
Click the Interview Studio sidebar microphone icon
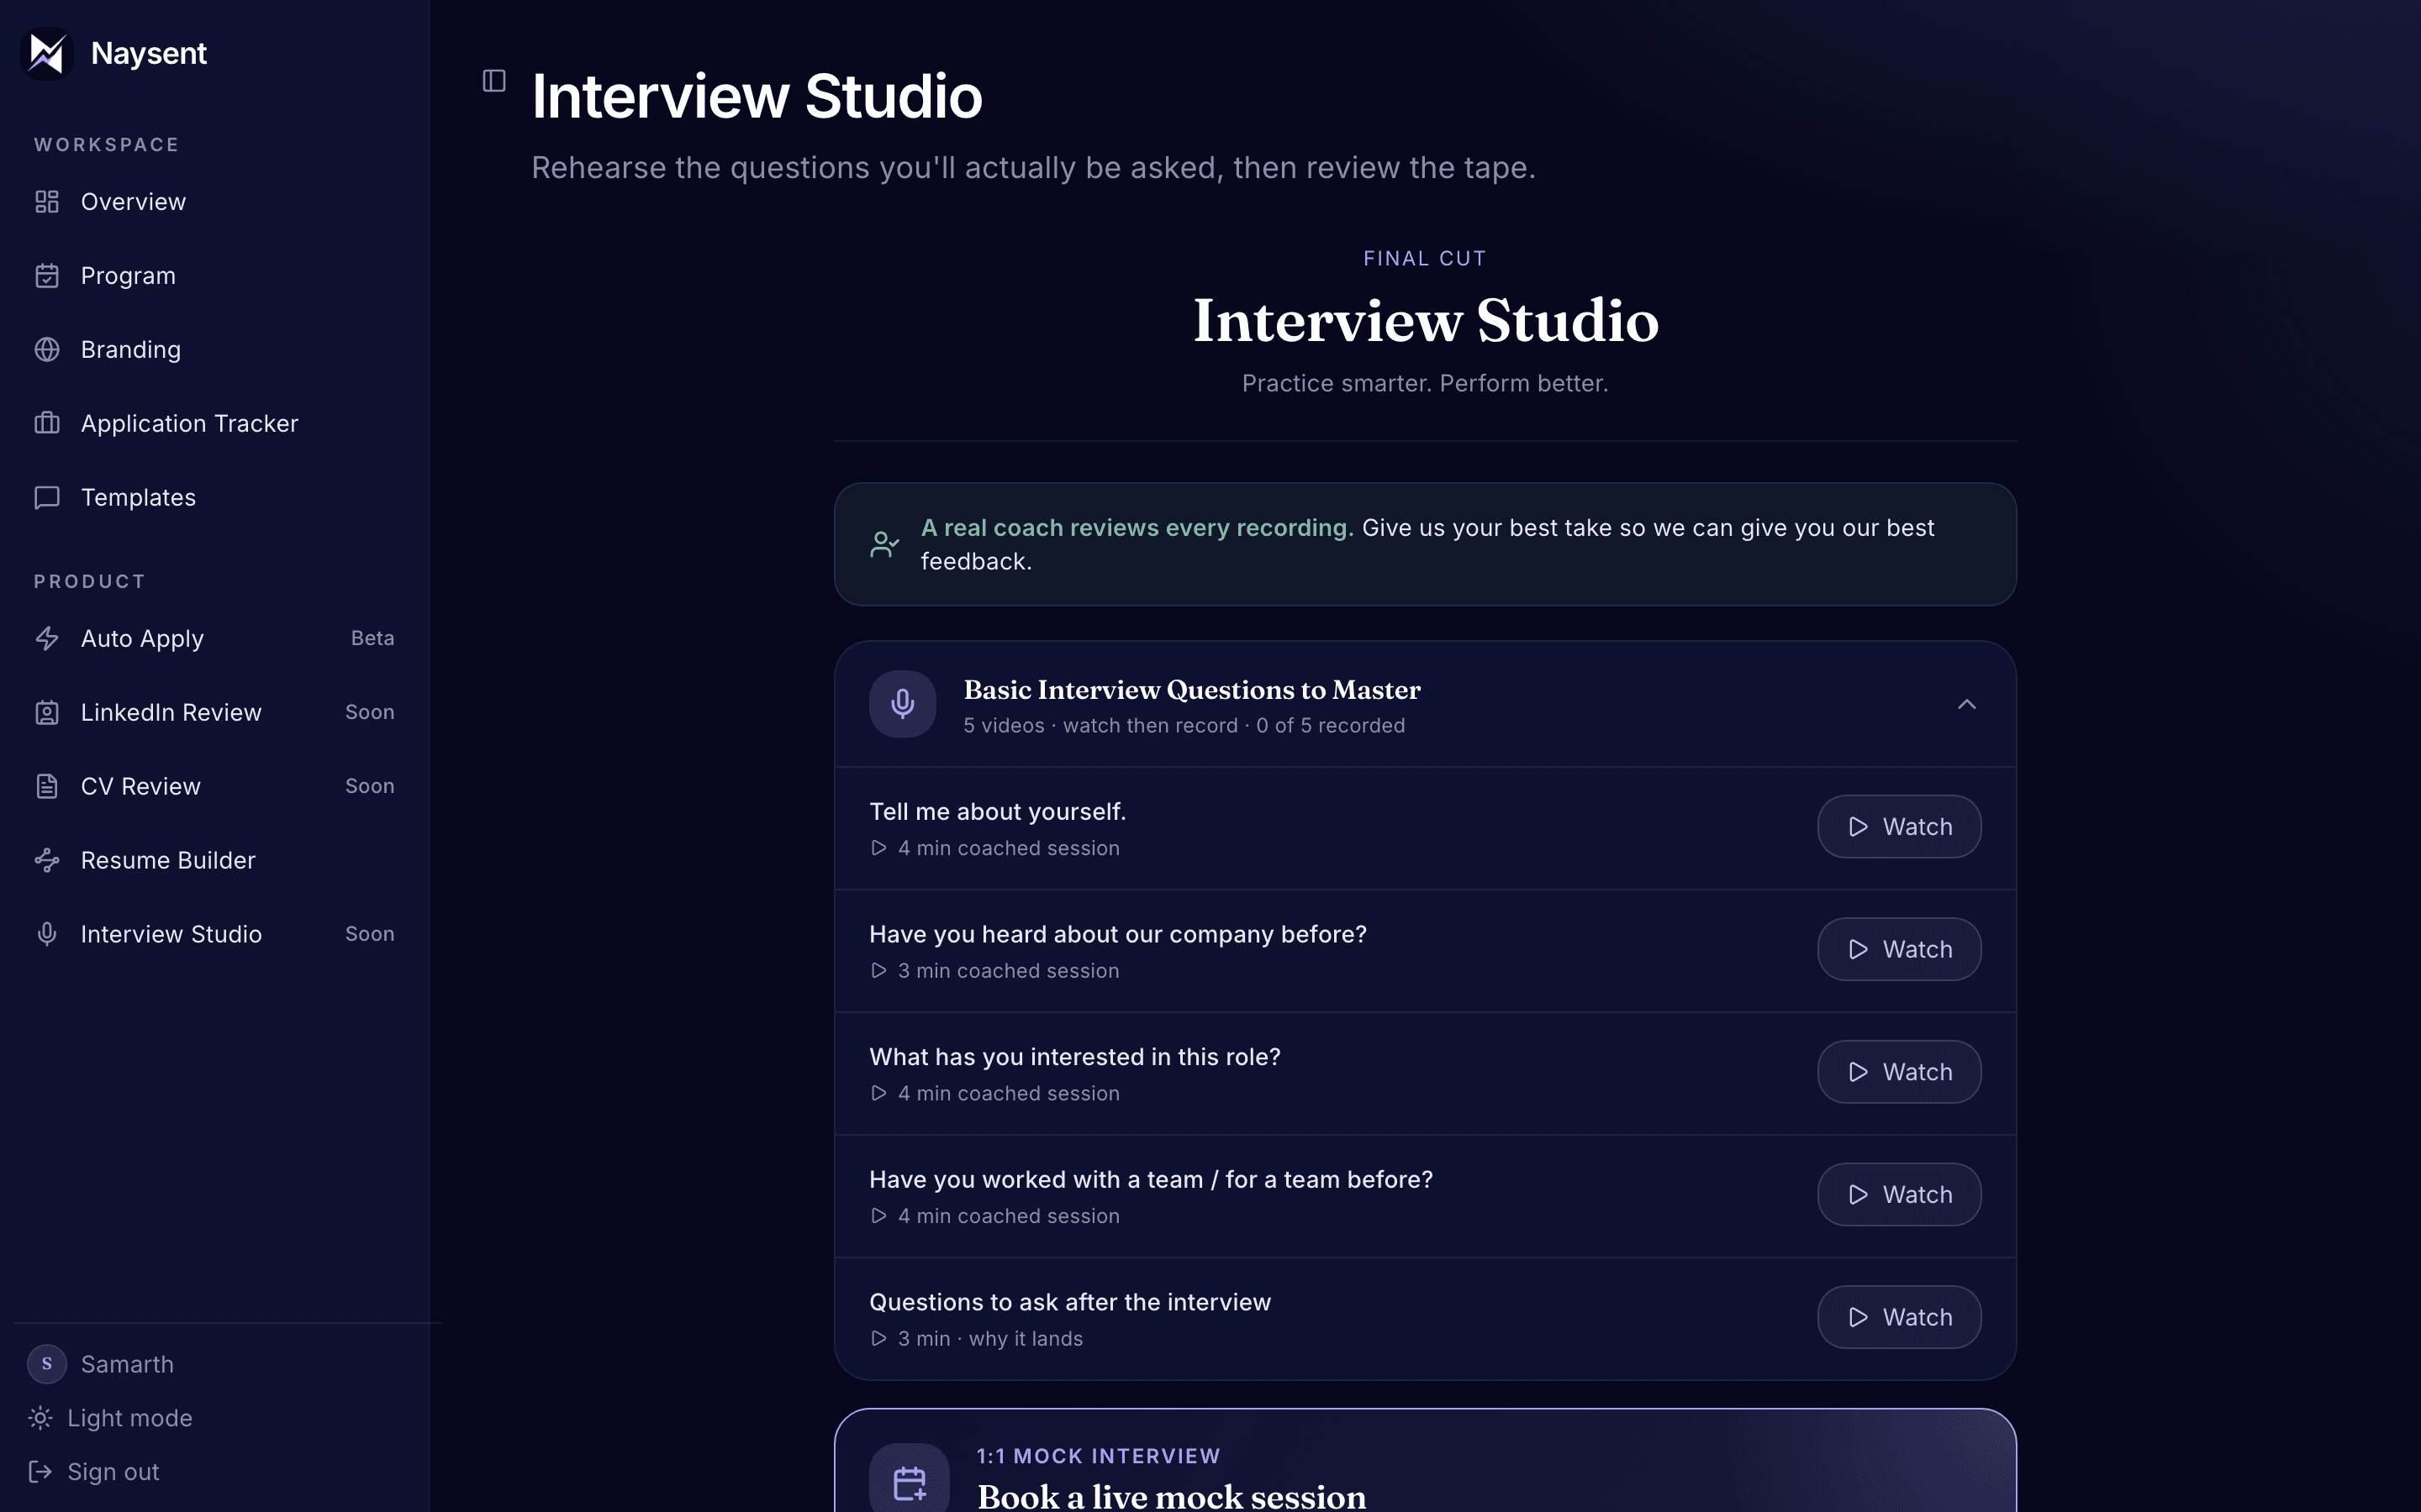pos(47,935)
